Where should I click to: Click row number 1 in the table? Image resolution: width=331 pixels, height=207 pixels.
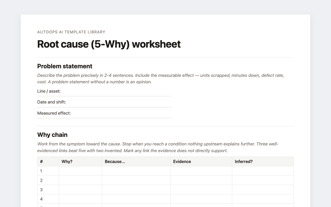[x=48, y=171]
